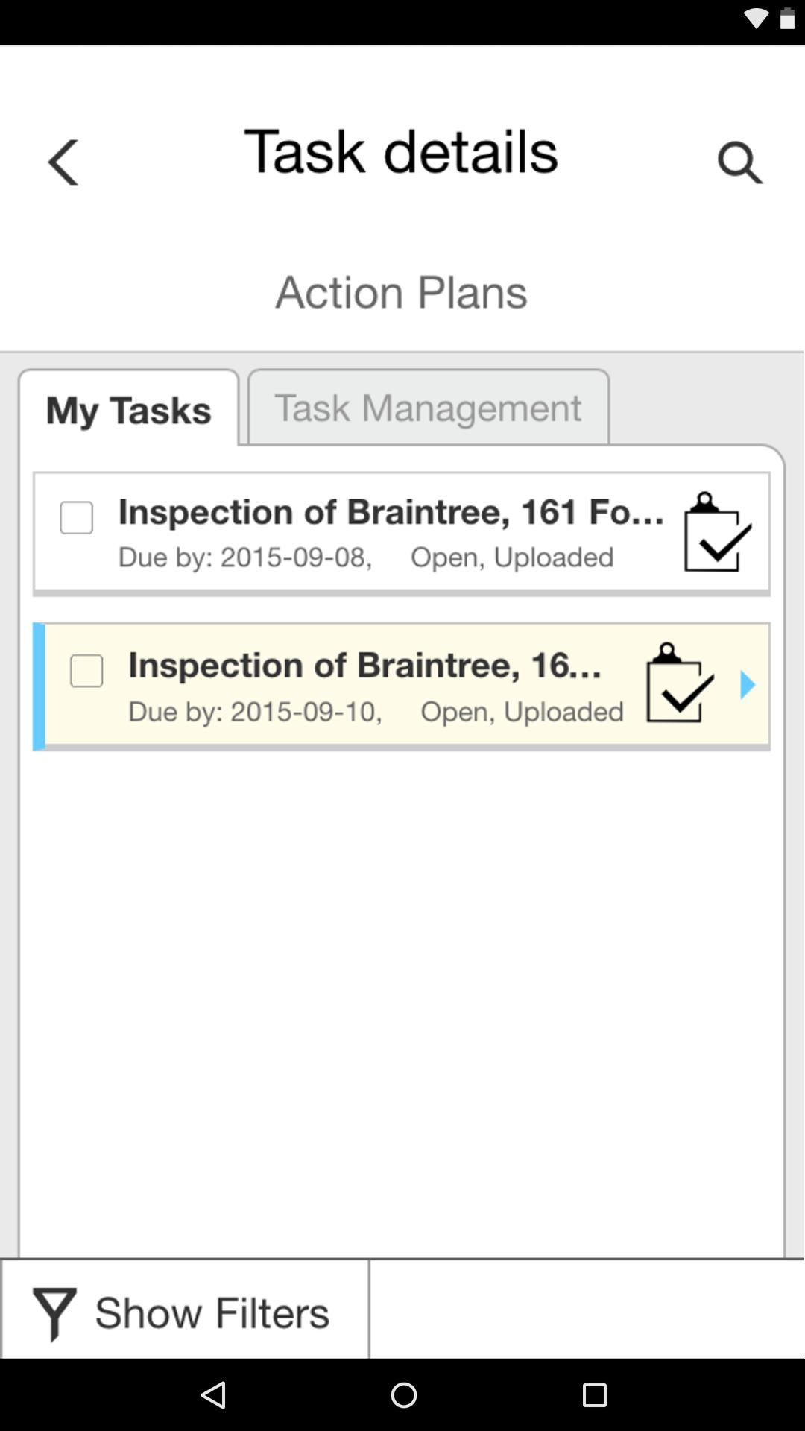This screenshot has height=1431, width=805.
Task: Check the box for task due 2015-09-10
Action: point(86,671)
